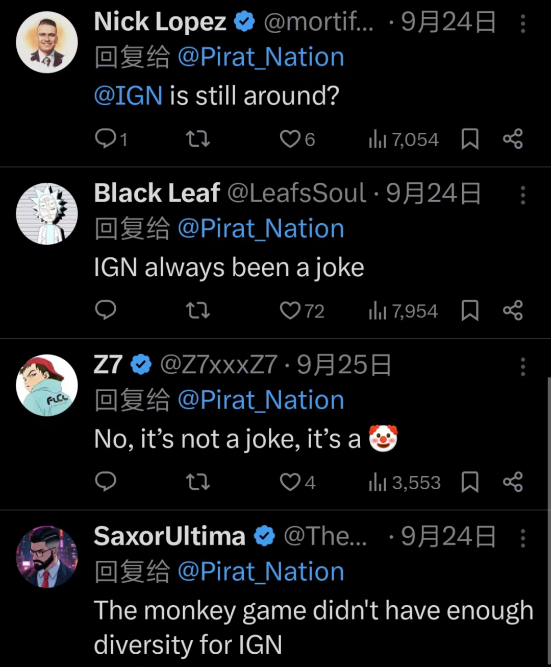
Task: Open @Pirat_Nation link in SaxorUltima's reply
Action: [x=261, y=571]
